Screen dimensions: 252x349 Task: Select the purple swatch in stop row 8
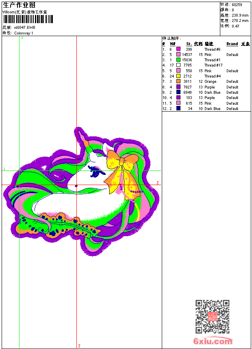(178, 87)
